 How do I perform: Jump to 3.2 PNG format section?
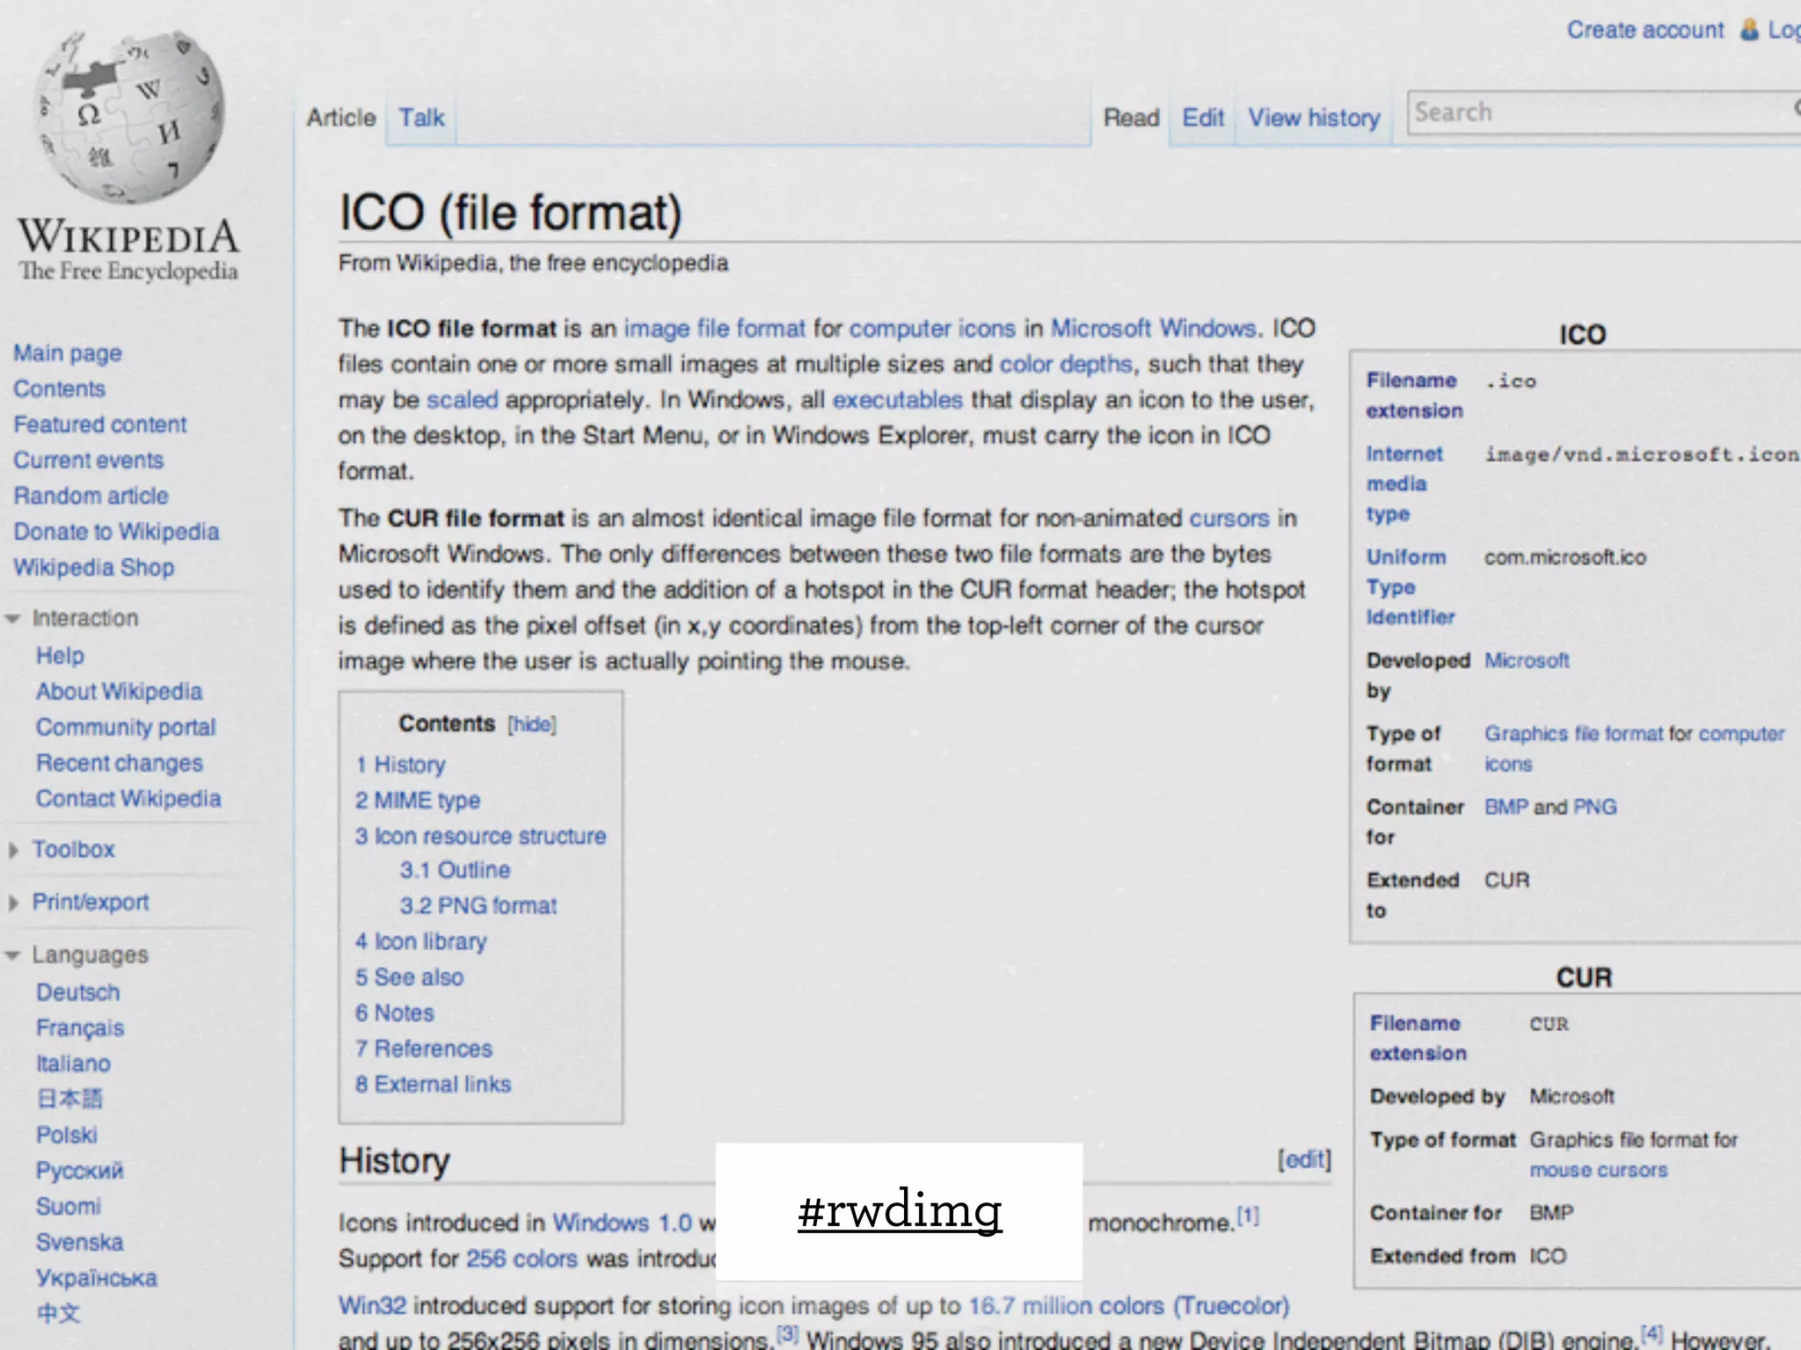(x=478, y=905)
